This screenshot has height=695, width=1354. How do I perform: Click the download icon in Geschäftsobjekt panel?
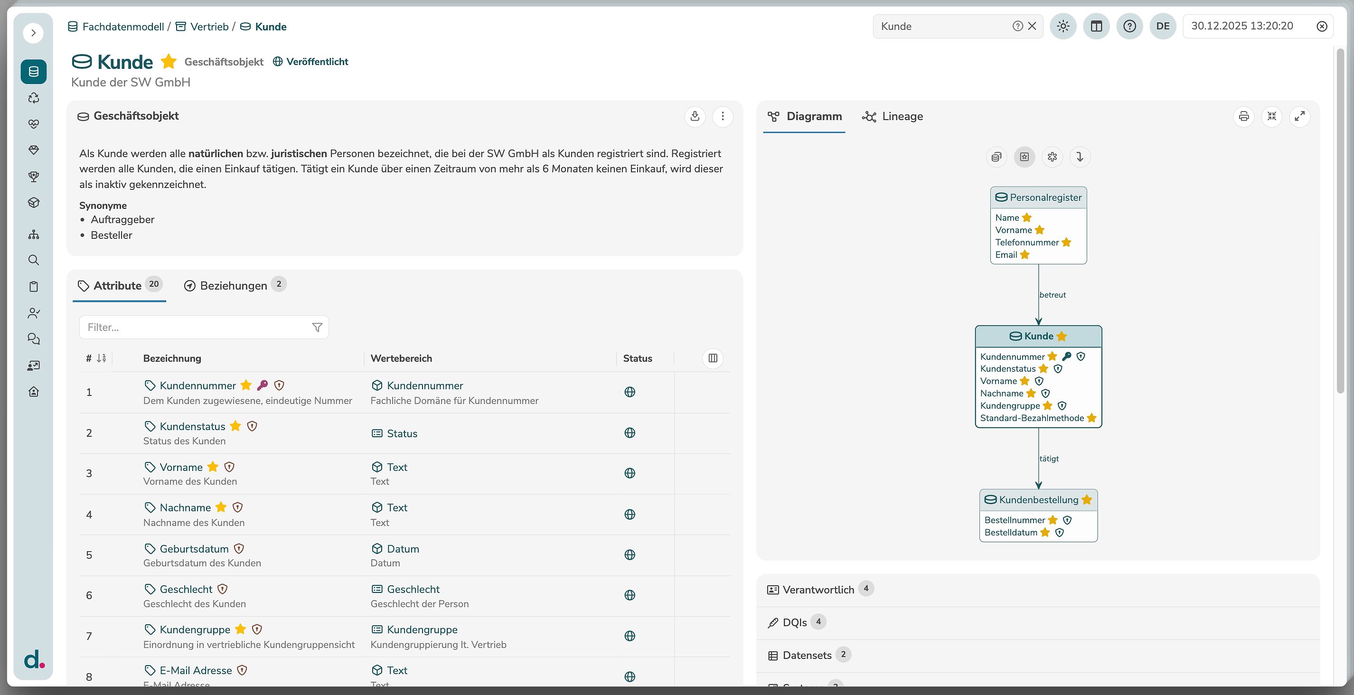[x=695, y=116]
